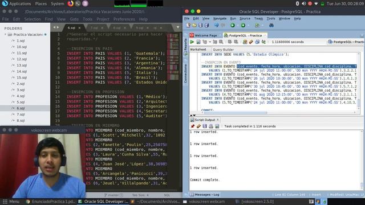Click the To Upper/Lower case icon

263,42
